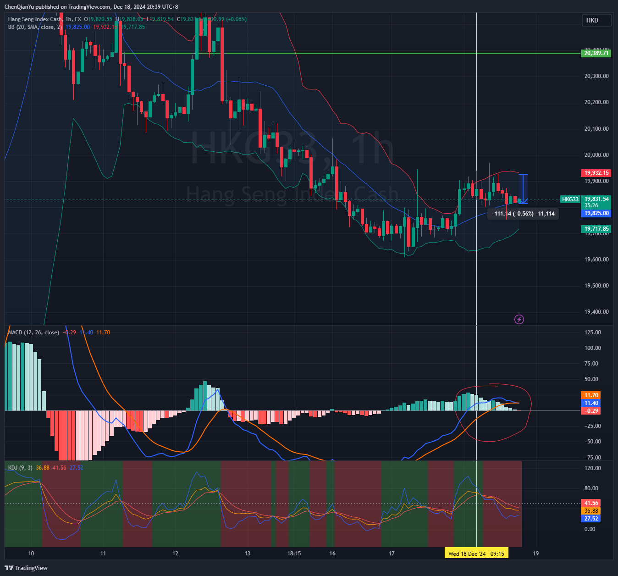
Task: Click the 19,400.00 price axis tick
Action: pos(596,312)
